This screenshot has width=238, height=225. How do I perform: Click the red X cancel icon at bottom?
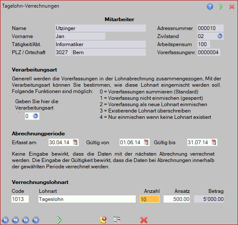pos(144,220)
